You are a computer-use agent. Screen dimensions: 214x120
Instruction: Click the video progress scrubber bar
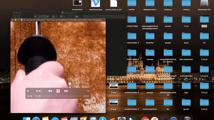pyautogui.click(x=58, y=96)
